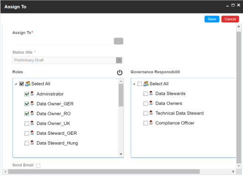Uncheck the Roles Select All checkbox
The width and height of the screenshot is (243, 176).
coord(22,84)
